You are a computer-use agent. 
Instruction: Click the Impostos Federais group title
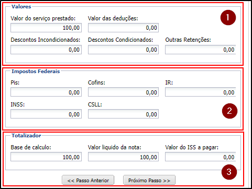point(36,72)
